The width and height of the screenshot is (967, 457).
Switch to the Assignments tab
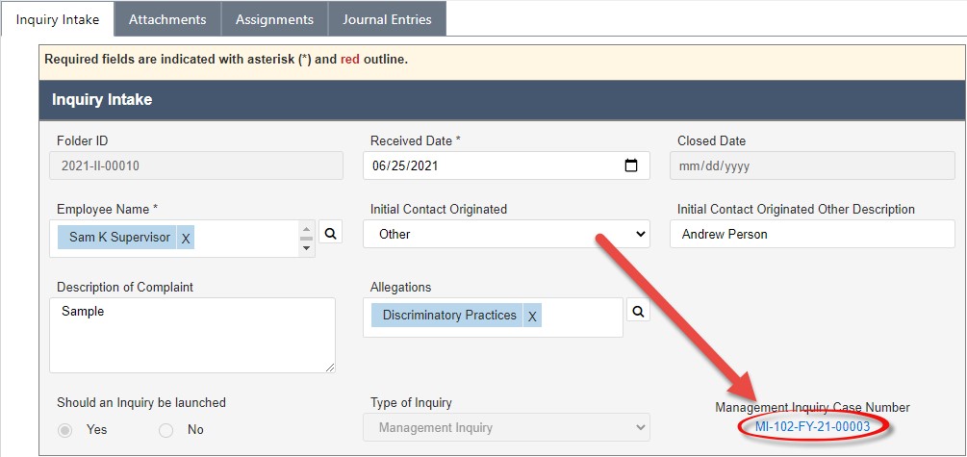tap(274, 19)
